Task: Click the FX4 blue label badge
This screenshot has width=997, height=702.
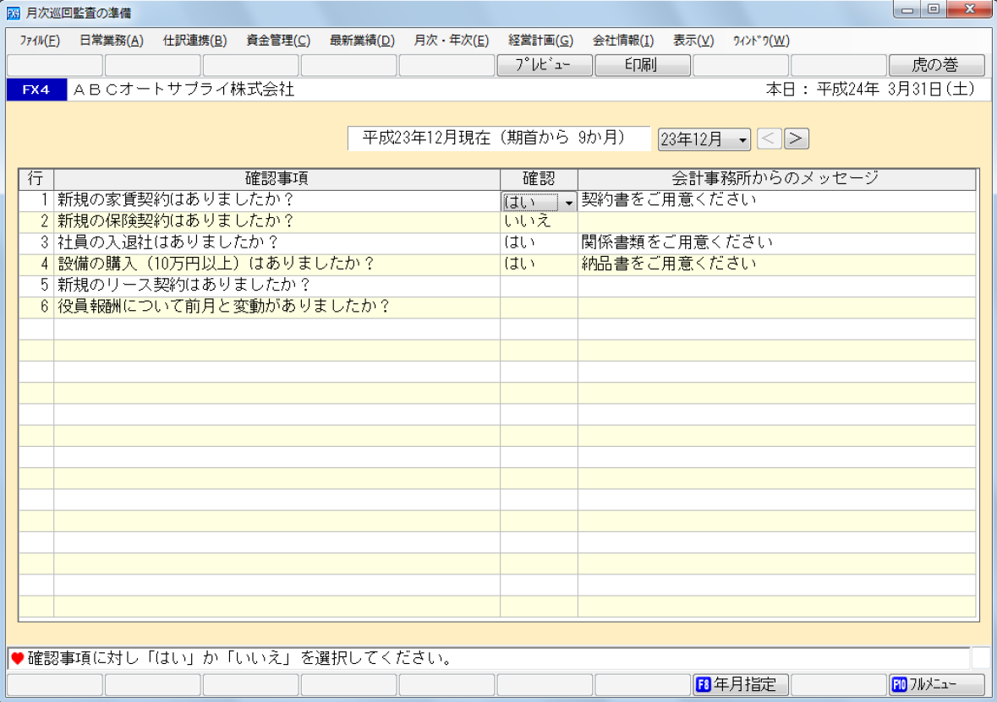Action: tap(36, 90)
